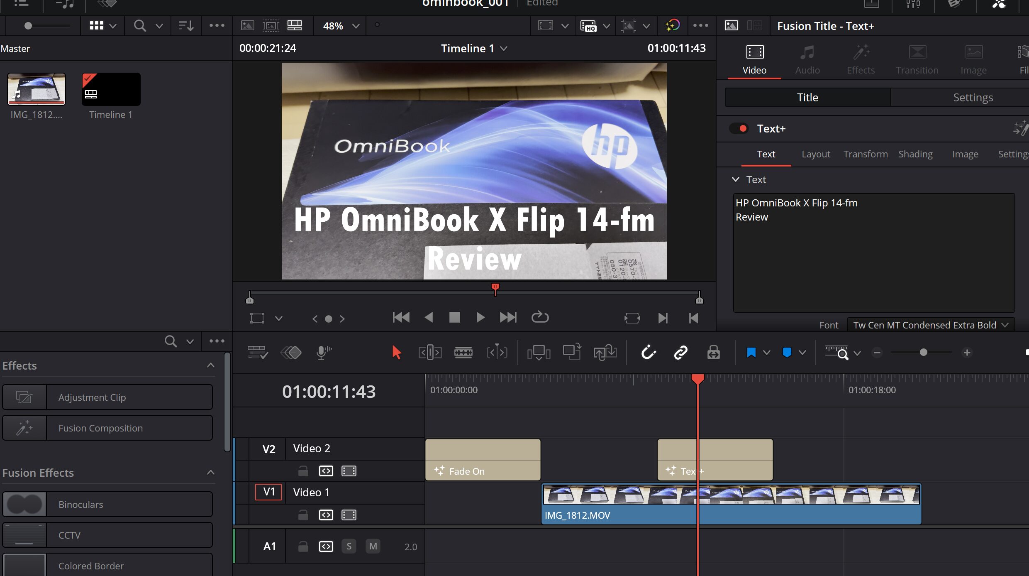This screenshot has width=1029, height=576.
Task: Switch inspector to Effects tab
Action: tap(861, 60)
